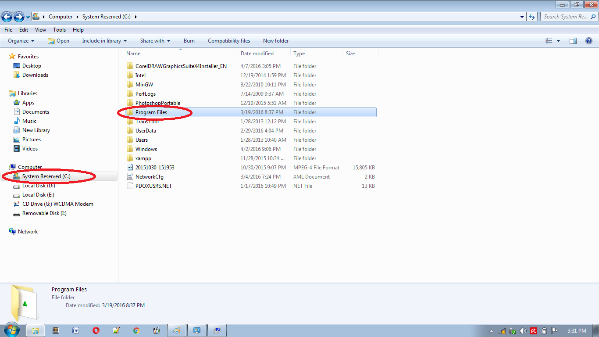Open the View menu
The image size is (599, 337).
(x=40, y=30)
